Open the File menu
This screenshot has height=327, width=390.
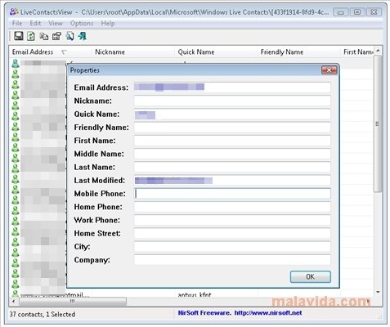pos(17,24)
